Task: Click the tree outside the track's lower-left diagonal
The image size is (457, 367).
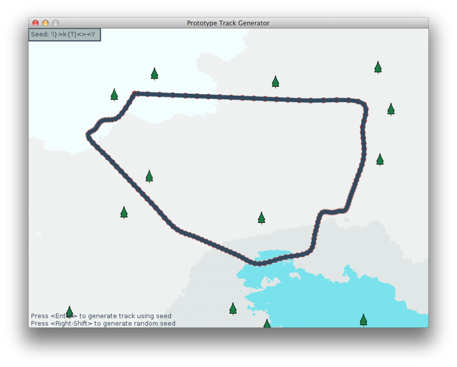Action: coord(124,212)
